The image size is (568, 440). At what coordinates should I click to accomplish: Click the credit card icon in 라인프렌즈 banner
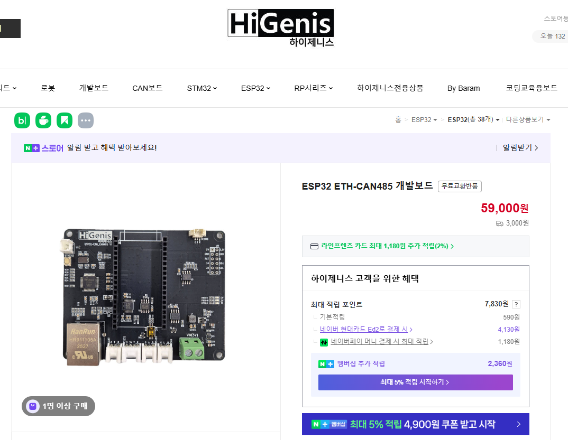point(314,246)
